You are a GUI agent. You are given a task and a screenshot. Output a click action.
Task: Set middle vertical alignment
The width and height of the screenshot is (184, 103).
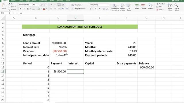click(x=55, y=5)
